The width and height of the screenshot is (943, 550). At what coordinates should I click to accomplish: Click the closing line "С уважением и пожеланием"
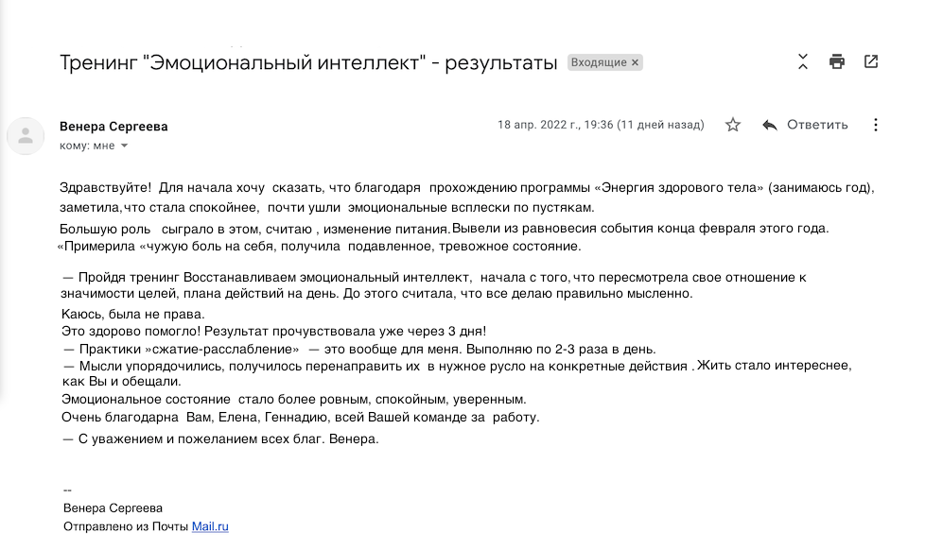pos(220,438)
